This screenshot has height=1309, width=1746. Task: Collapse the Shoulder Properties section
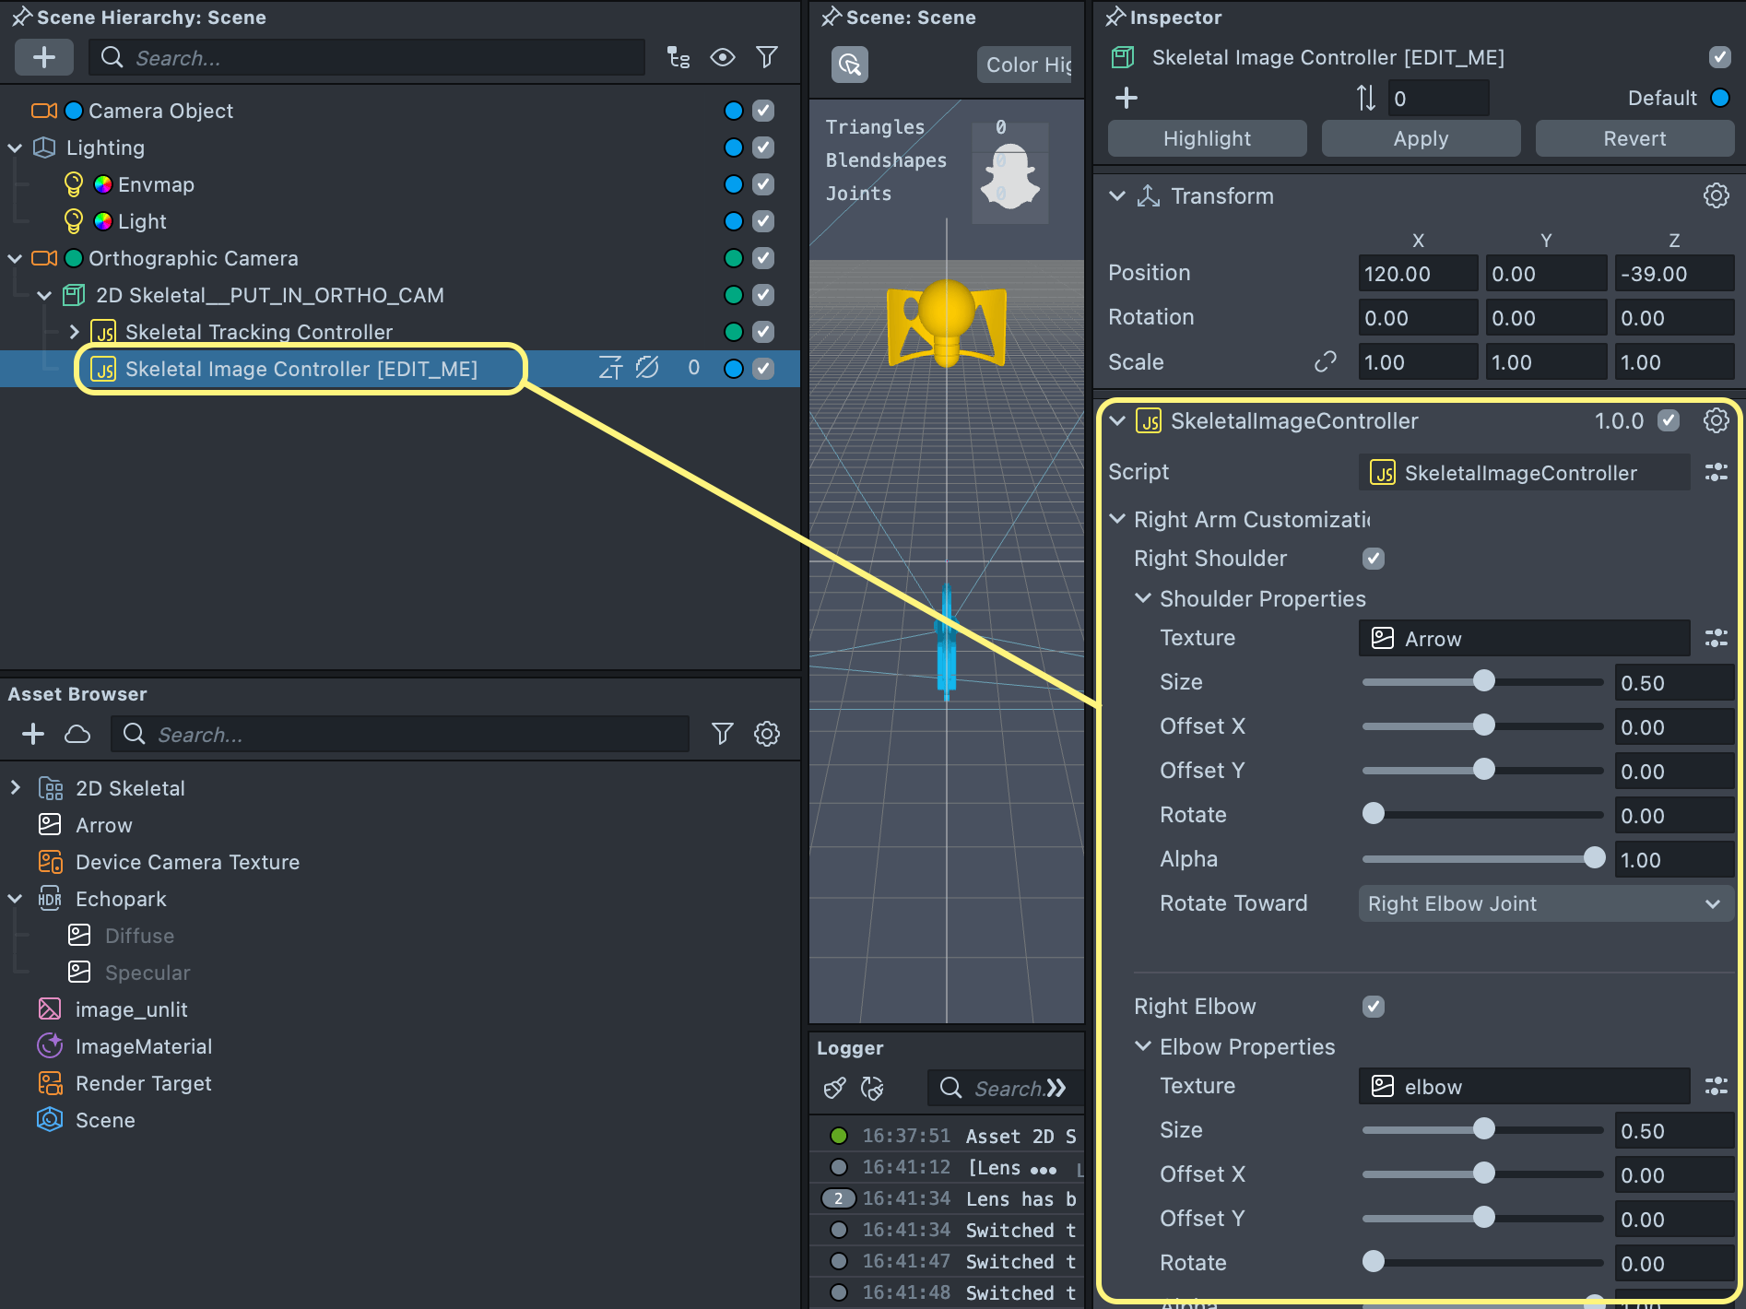[1143, 598]
